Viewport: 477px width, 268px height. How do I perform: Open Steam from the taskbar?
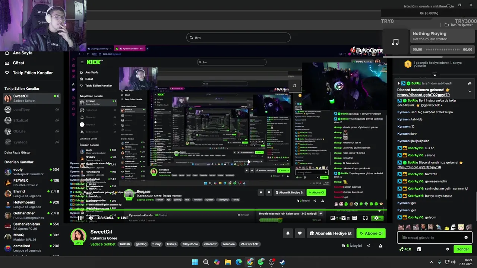click(x=282, y=262)
